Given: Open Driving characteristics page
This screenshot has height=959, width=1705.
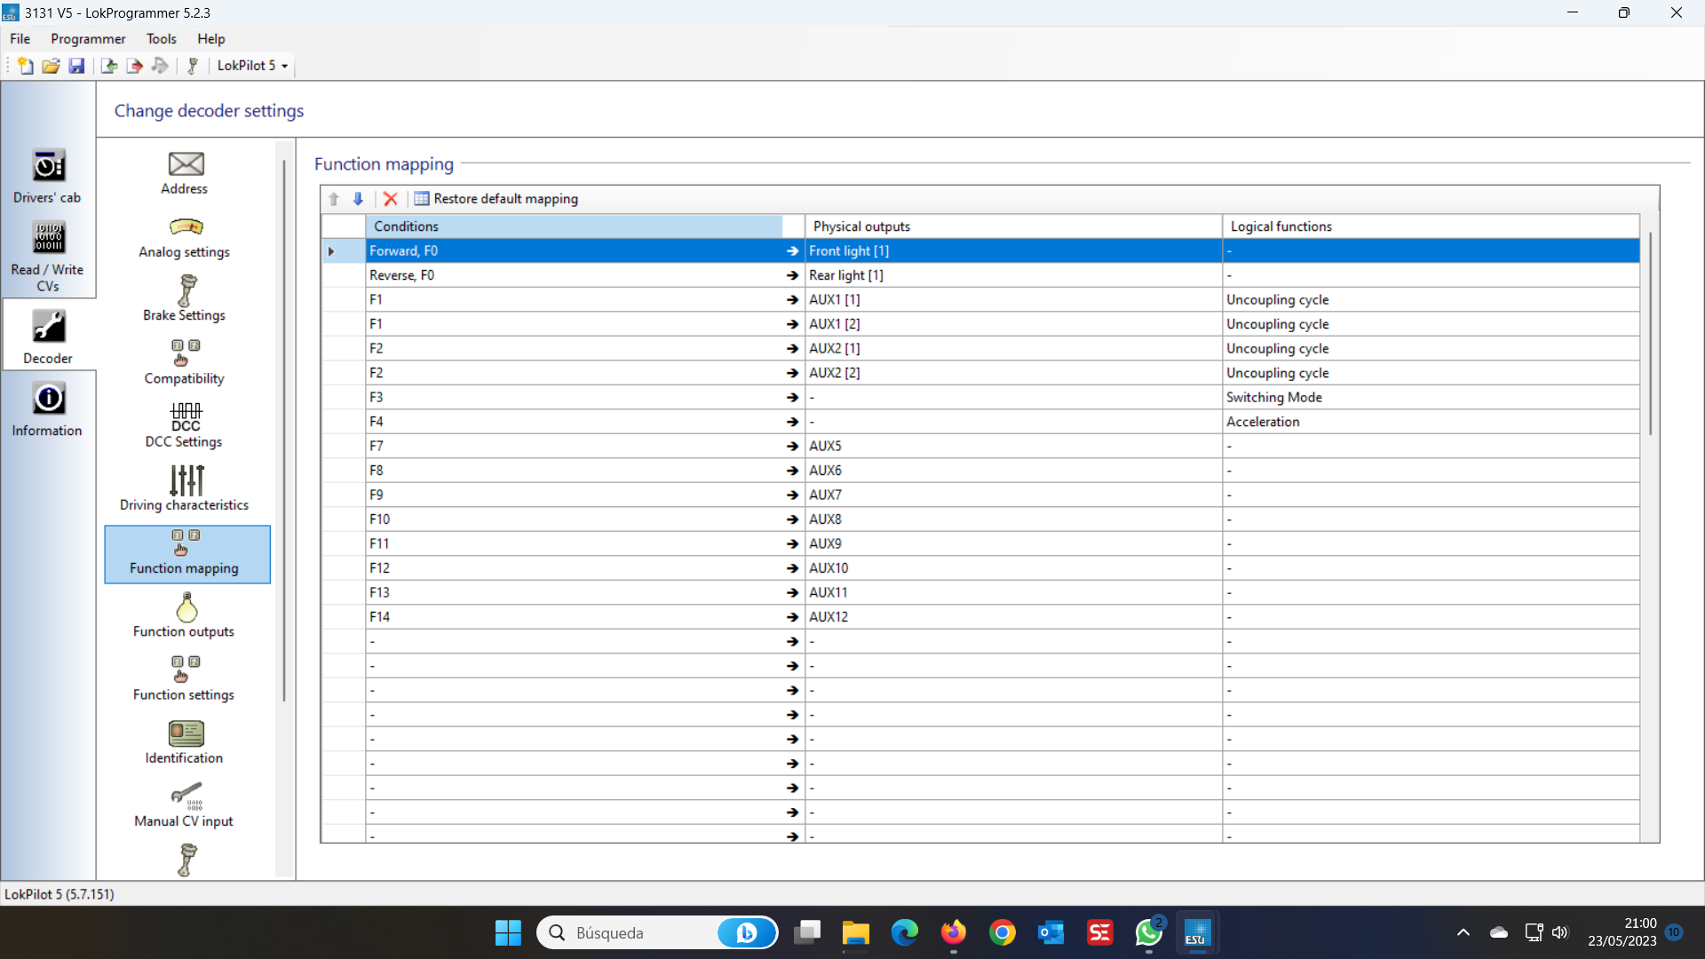Looking at the screenshot, I should click(185, 489).
